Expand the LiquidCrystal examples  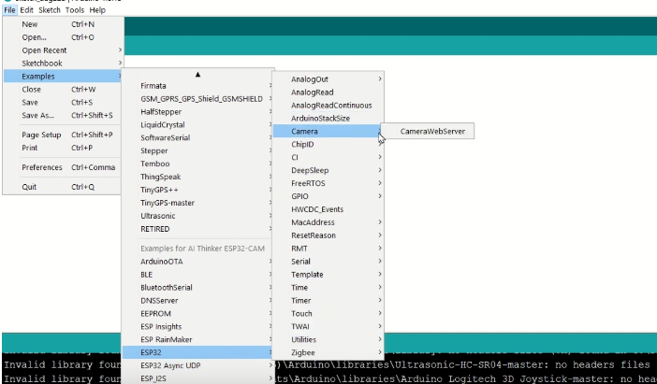[197, 124]
